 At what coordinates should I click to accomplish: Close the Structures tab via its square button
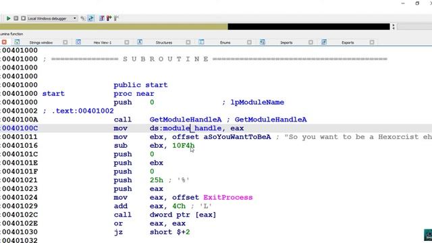pyautogui.click(x=188, y=43)
